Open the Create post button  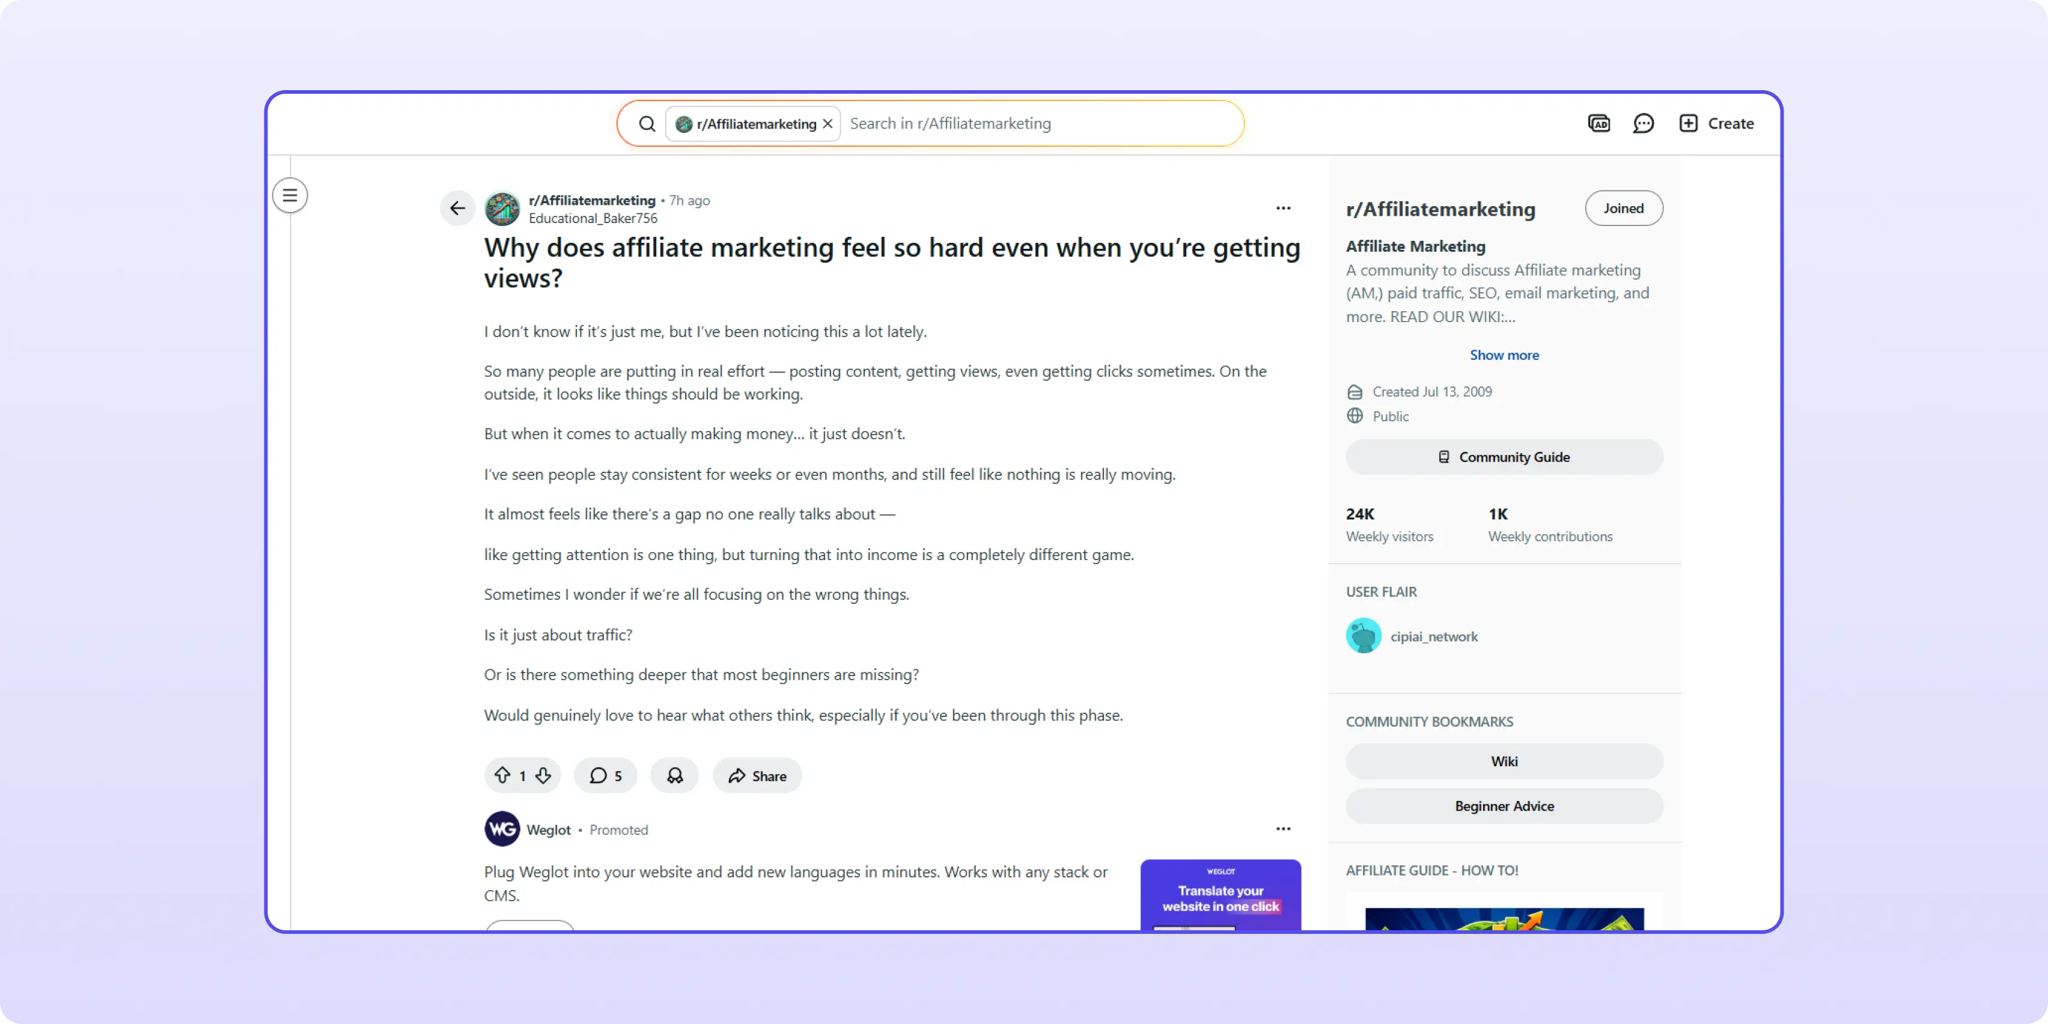1716,123
